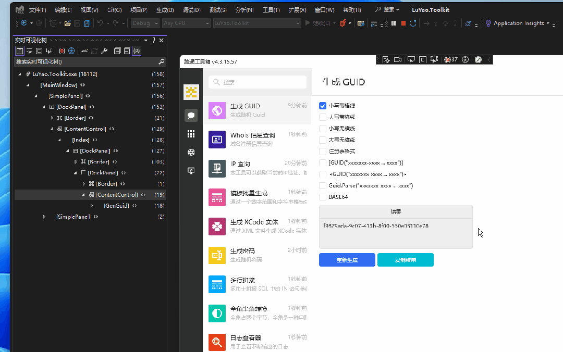Open the 调试(D) menu
The height and width of the screenshot is (352, 563).
[191, 10]
